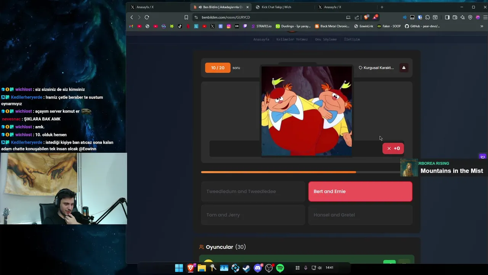Open the Gmail bookmark icon
This screenshot has height=275, width=488.
[x=131, y=26]
